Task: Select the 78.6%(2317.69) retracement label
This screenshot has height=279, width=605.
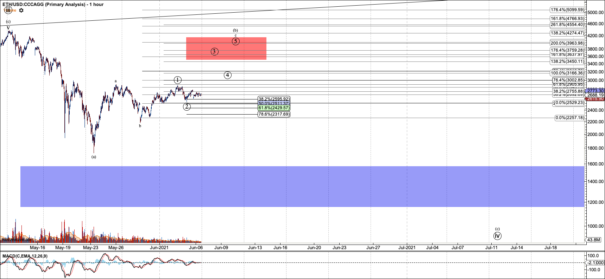Action: click(274, 114)
